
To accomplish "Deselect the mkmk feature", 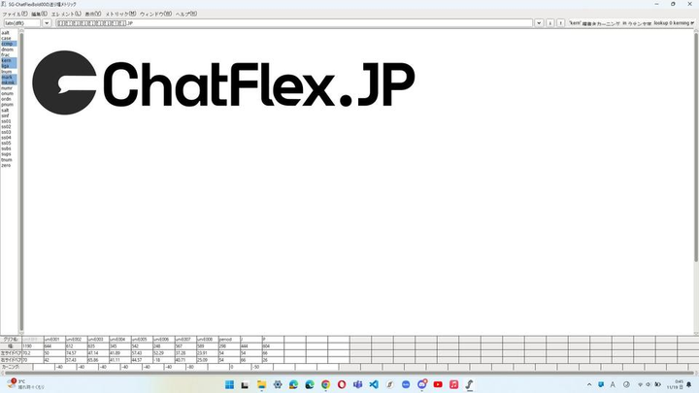I will 9,82.
